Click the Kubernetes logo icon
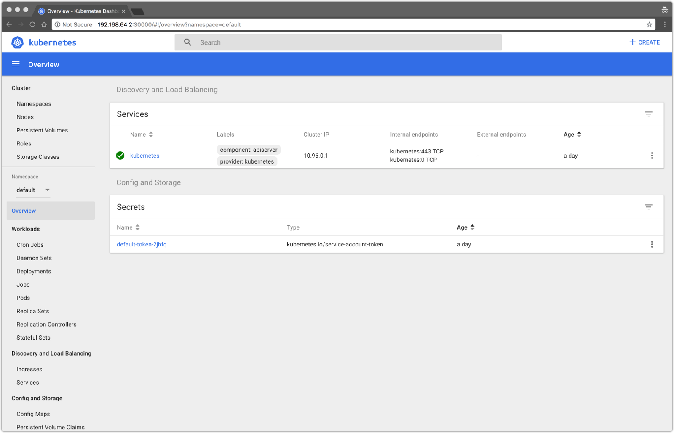This screenshot has height=433, width=674. click(18, 42)
